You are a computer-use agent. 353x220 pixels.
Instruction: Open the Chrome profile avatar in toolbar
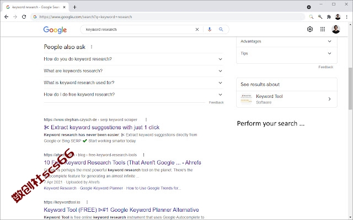point(338,17)
